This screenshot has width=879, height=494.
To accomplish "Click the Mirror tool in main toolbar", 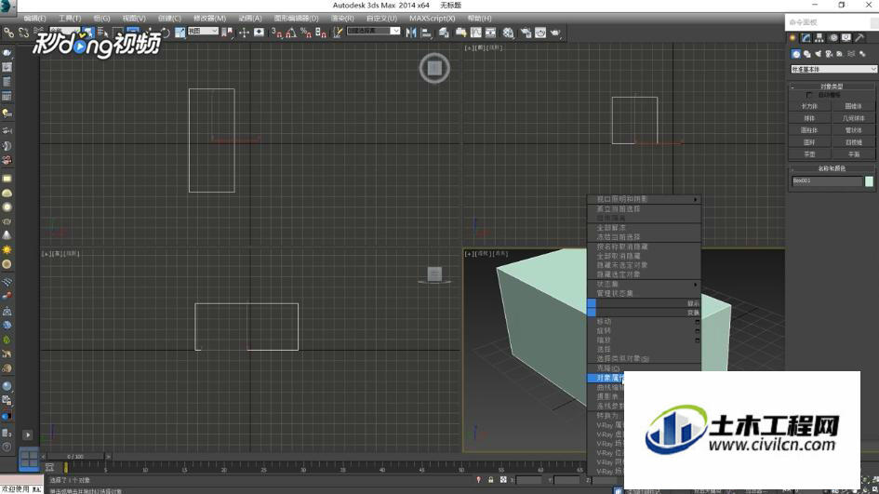I will (411, 33).
